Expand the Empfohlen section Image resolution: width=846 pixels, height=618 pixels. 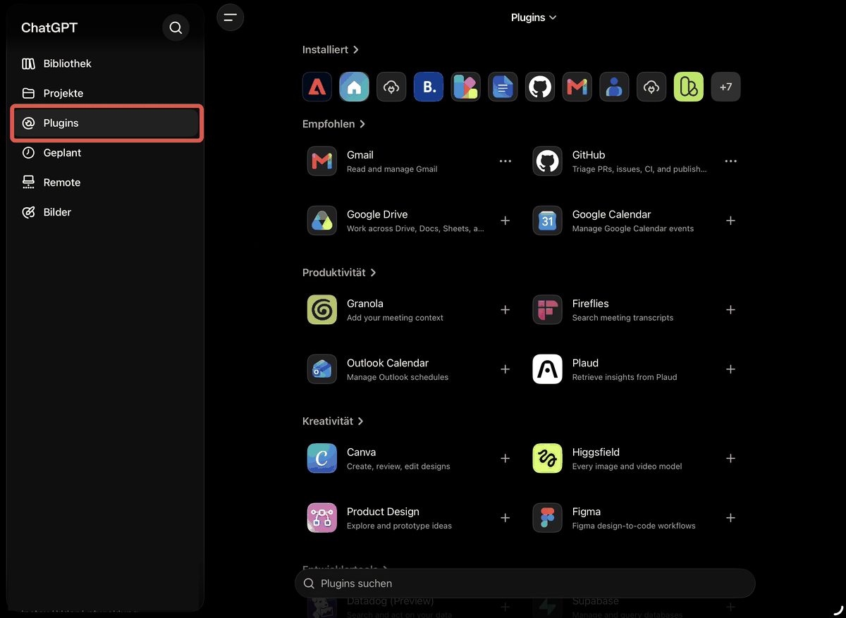(333, 124)
